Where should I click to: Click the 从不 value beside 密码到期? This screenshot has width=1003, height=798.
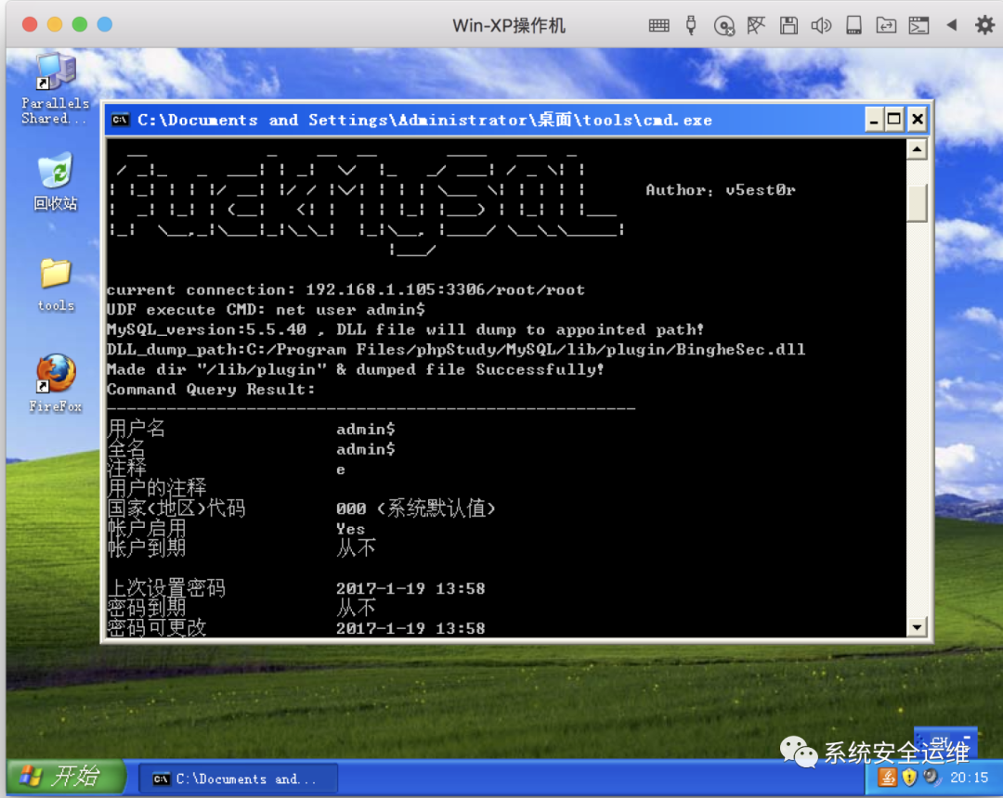coord(357,608)
